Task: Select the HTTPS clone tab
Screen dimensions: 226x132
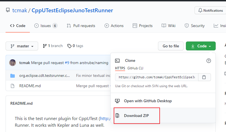Action: coord(120,68)
